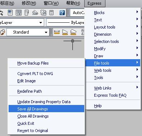The width and height of the screenshot is (142, 136).
Task: Select the Aligned dimension tool
Action: tap(65, 32)
